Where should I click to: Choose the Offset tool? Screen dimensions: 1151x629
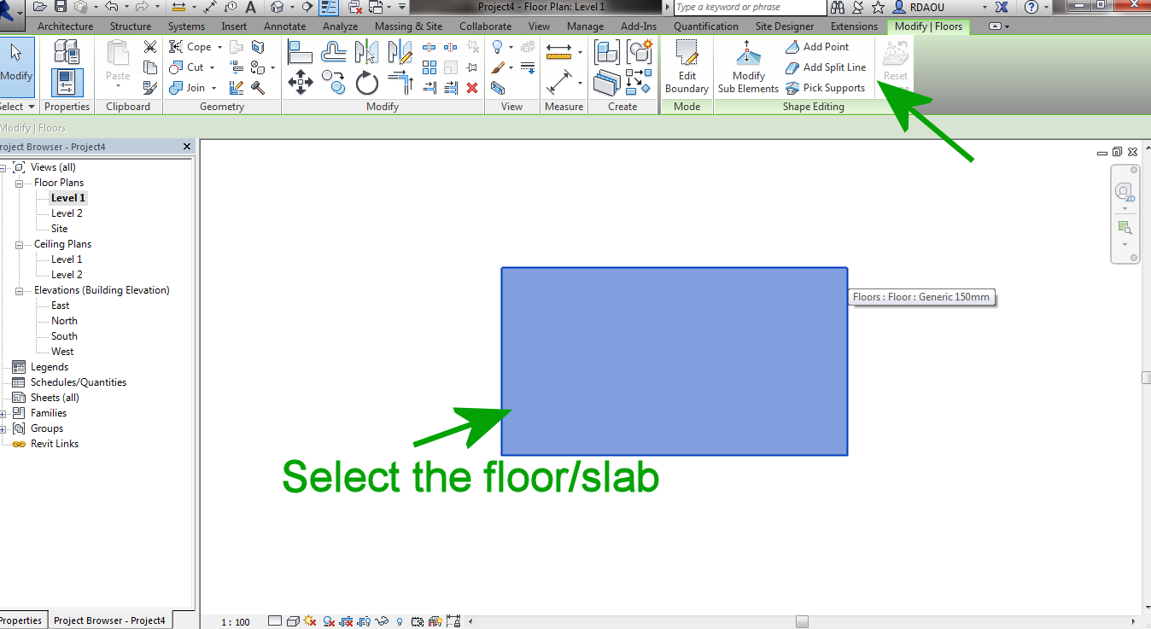pos(334,53)
